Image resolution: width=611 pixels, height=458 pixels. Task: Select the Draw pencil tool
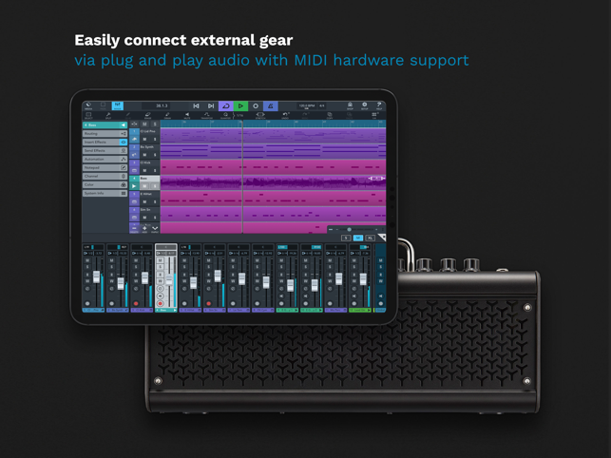tap(167, 115)
